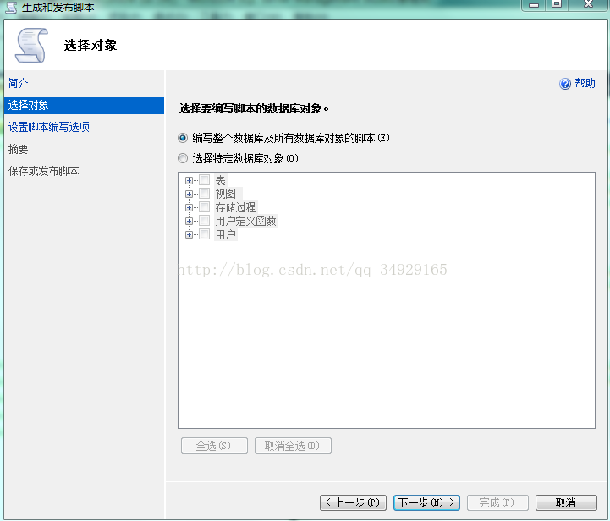Open the 帮助 help link
This screenshot has height=521, width=610.
(x=585, y=84)
